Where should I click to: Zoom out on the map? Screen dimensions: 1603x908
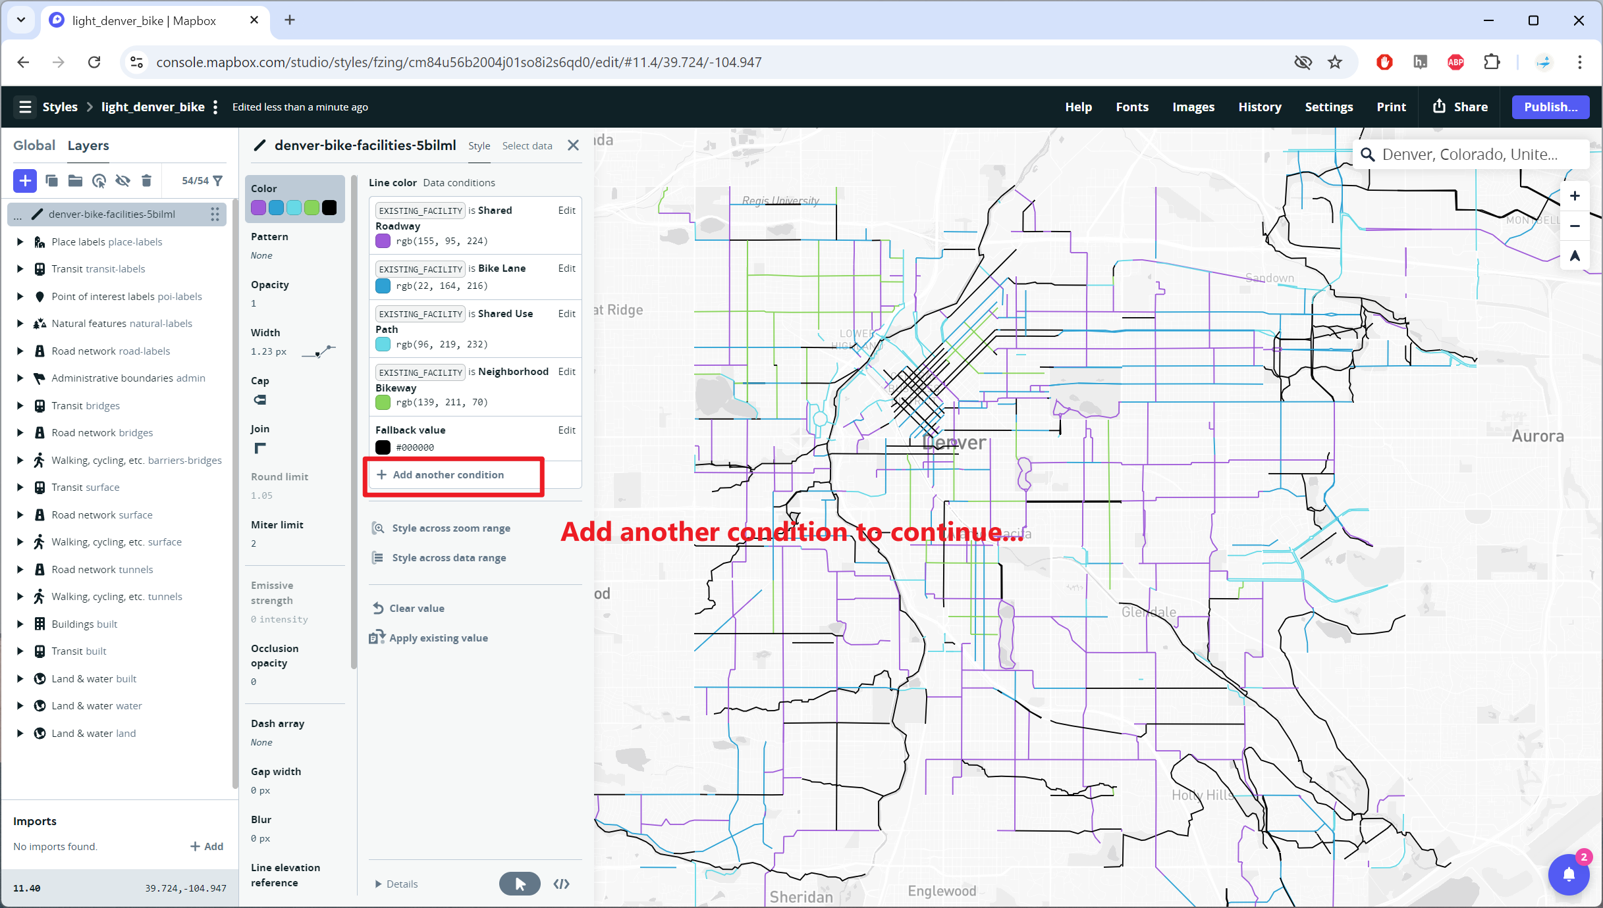pyautogui.click(x=1575, y=226)
